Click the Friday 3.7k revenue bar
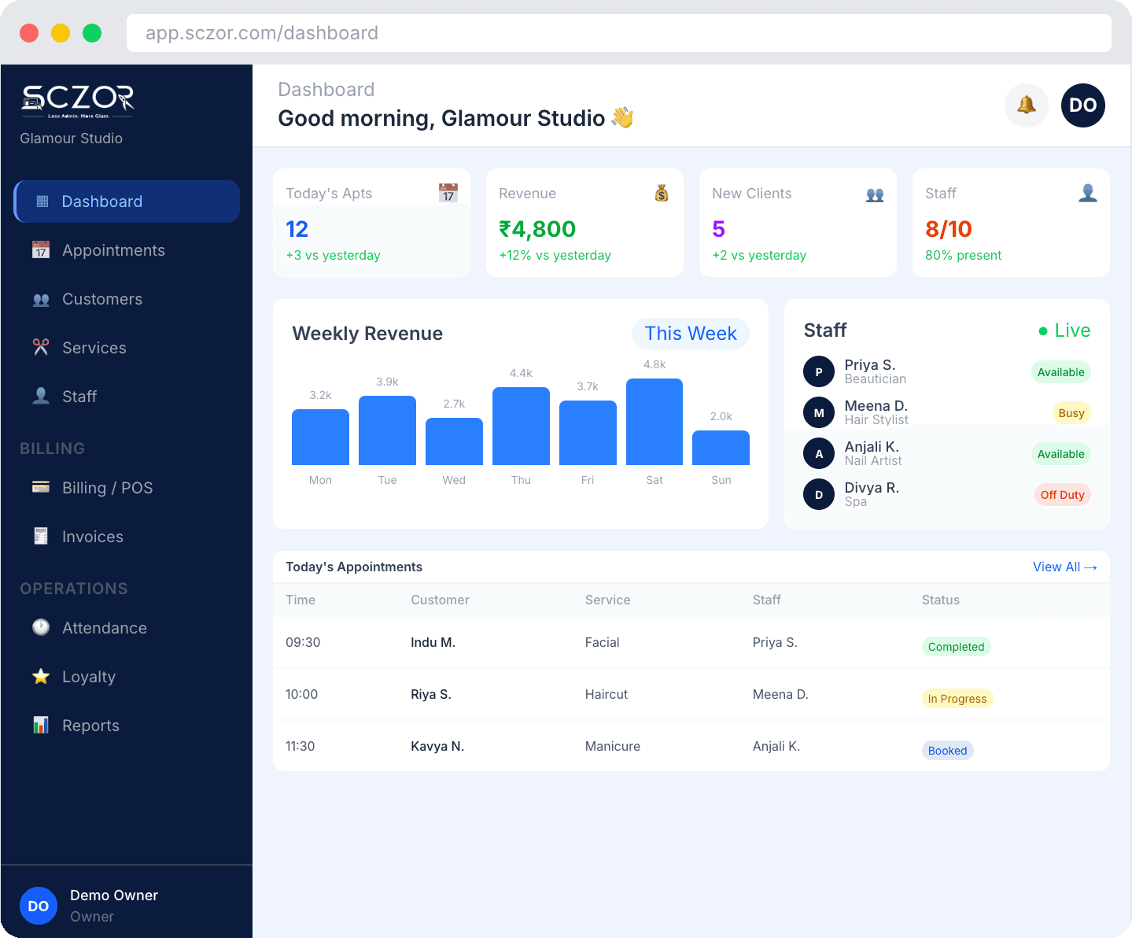This screenshot has width=1132, height=938. (x=588, y=433)
